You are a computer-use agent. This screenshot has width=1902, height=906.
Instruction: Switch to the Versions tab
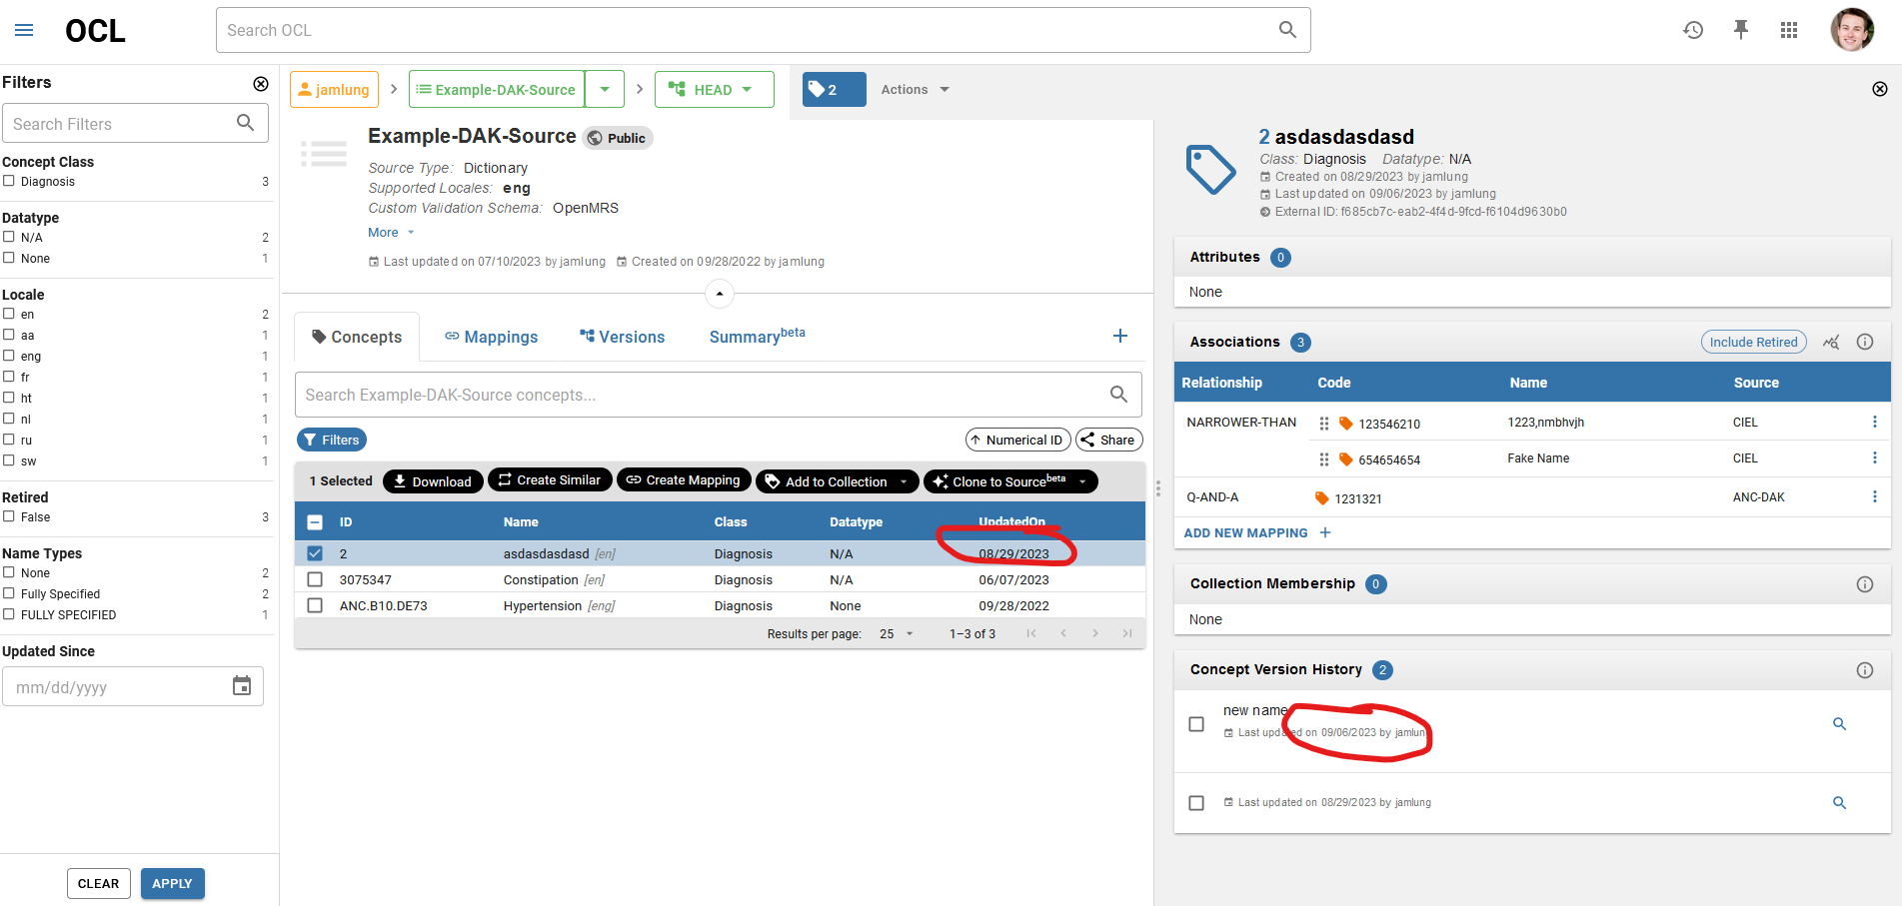point(622,337)
